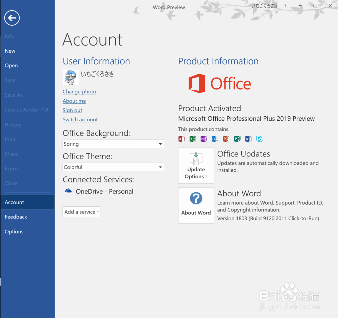Click the OneDrive cloud icon

point(68,191)
